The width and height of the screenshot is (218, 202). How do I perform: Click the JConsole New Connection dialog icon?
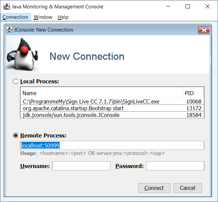coord(9,30)
